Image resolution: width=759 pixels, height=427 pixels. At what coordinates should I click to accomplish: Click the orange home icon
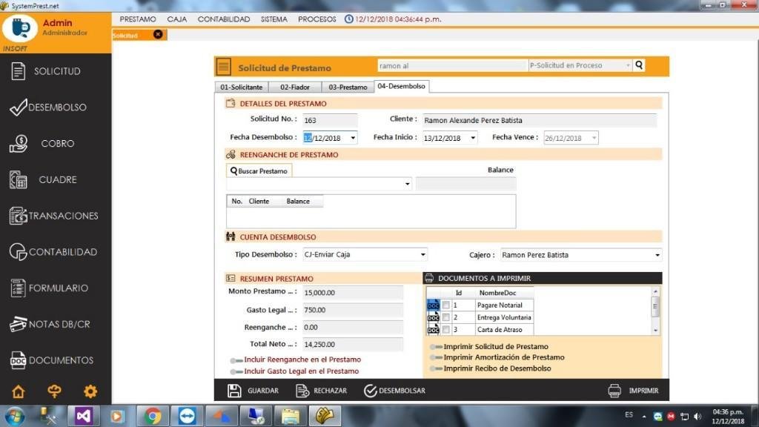pos(19,391)
